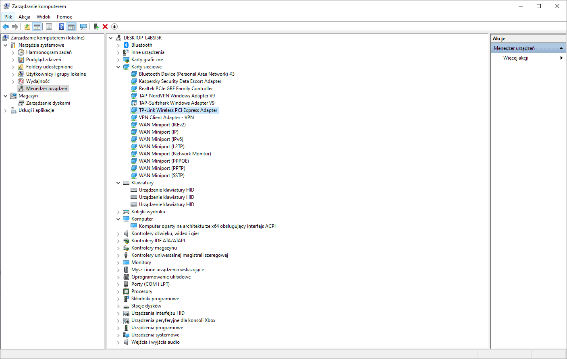Collapse the Menedżer urządzeń actions section arrow

click(561, 48)
